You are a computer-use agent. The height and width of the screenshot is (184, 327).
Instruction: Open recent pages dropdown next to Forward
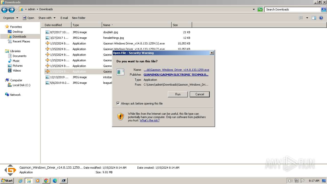[x=17, y=10]
